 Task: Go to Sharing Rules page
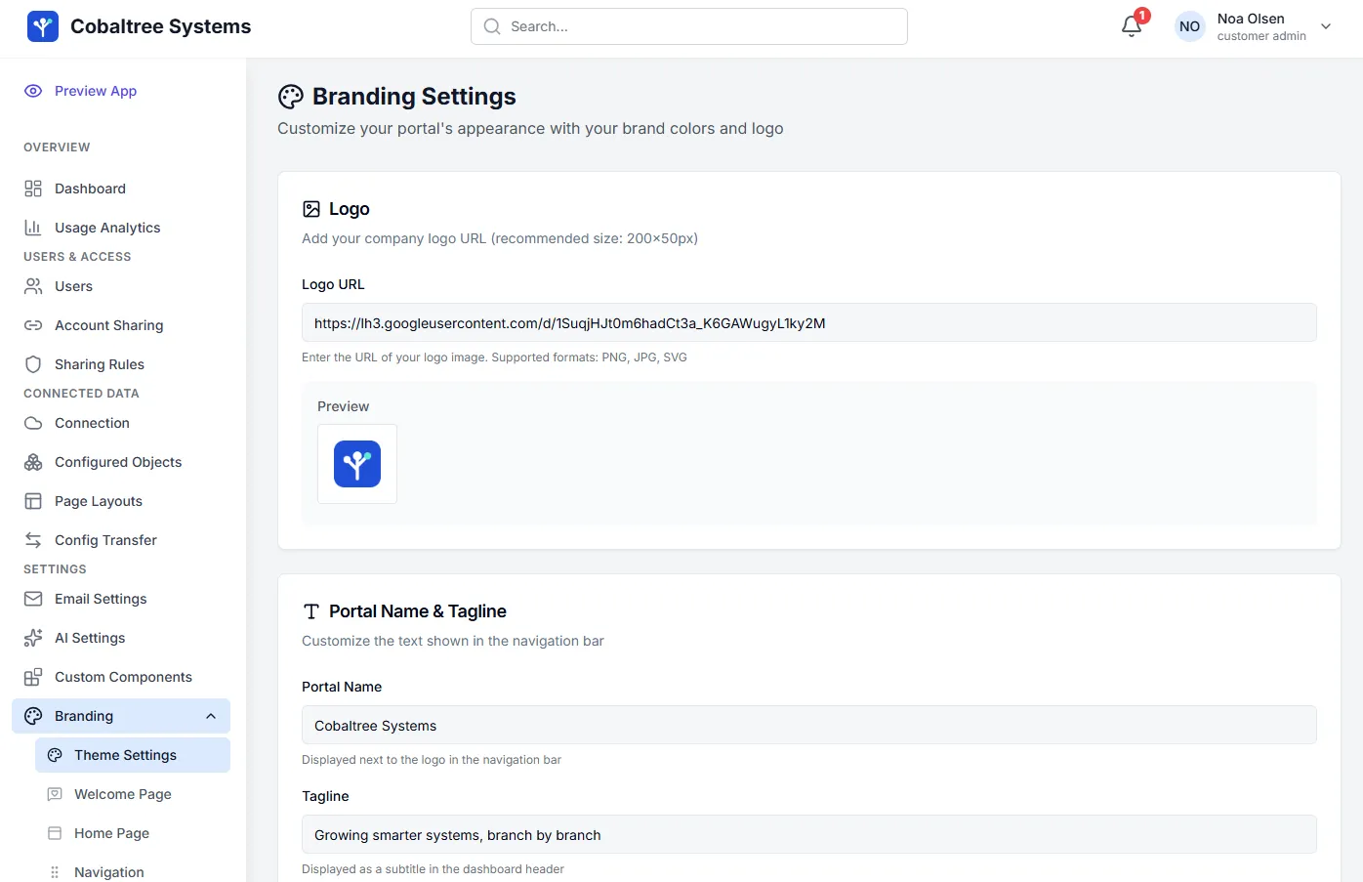point(121,364)
